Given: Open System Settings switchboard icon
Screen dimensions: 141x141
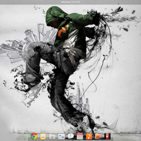Looking at the screenshot, I should [x=61, y=136].
